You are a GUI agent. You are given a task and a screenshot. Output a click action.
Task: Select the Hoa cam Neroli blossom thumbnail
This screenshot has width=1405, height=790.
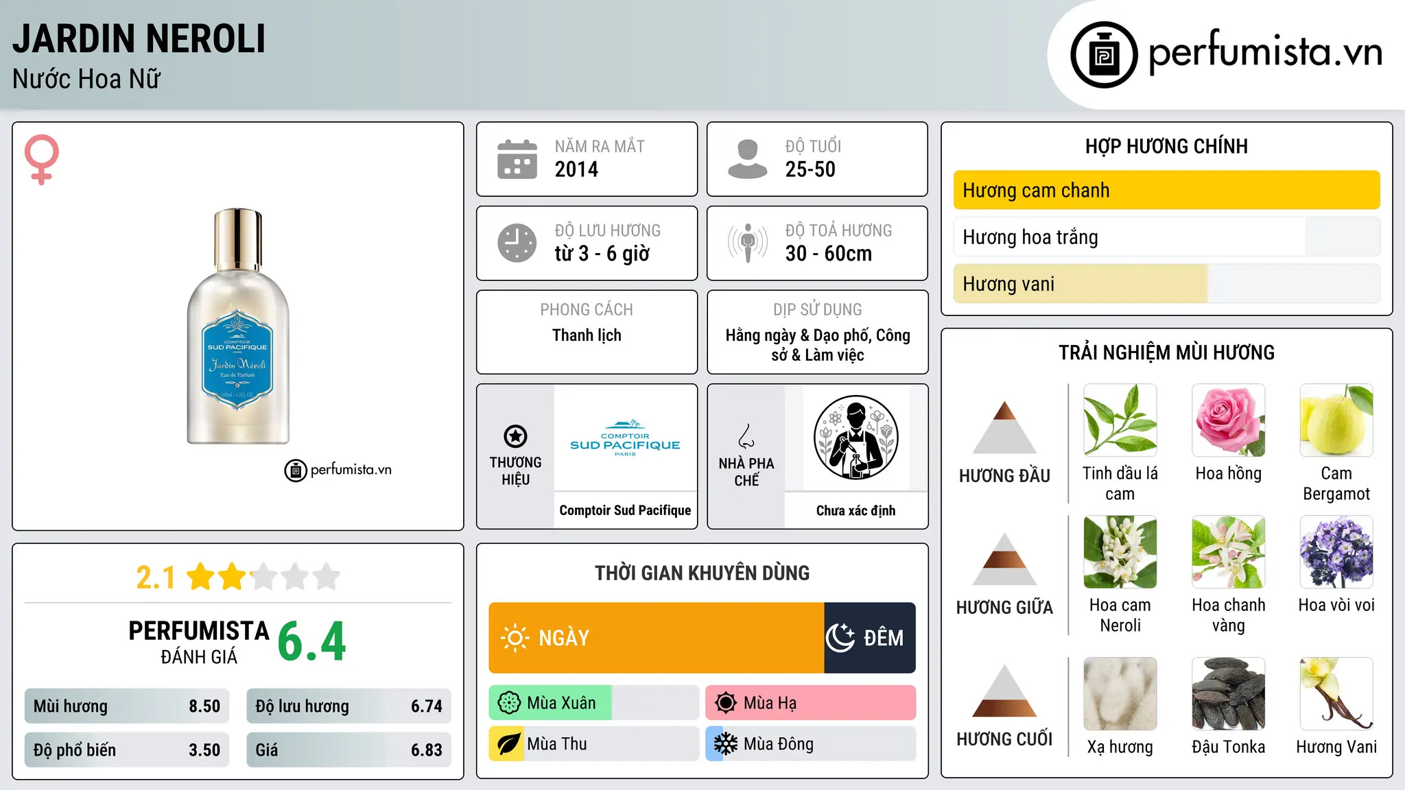[1120, 552]
